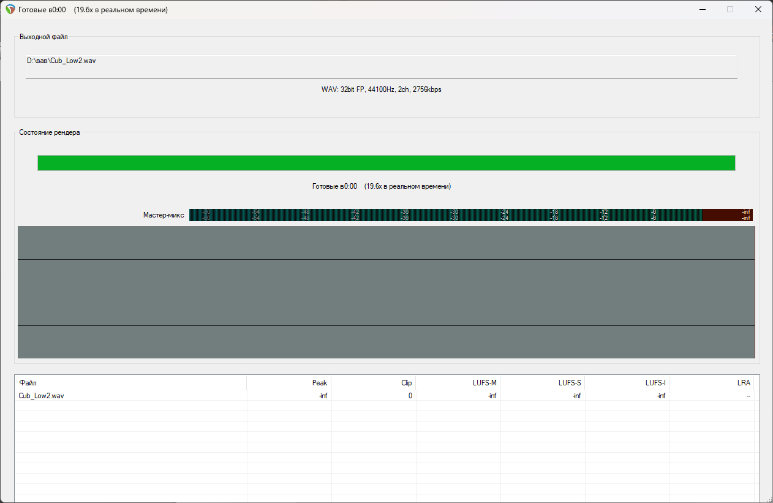Click the REAPER icon in the title bar
The height and width of the screenshot is (503, 773).
[x=10, y=9]
